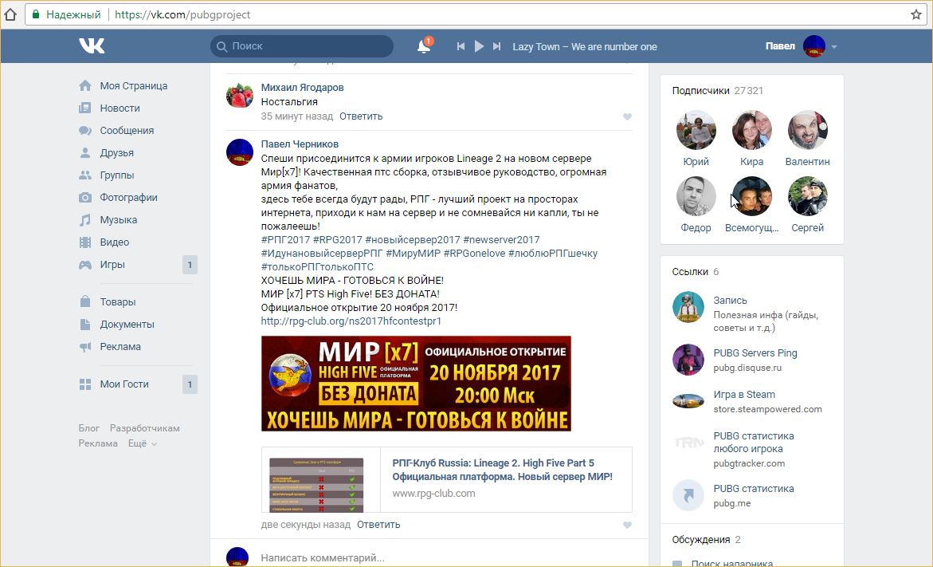This screenshot has width=933, height=567.
Task: Click the Реклама megaphone icon
Action: pos(85,347)
